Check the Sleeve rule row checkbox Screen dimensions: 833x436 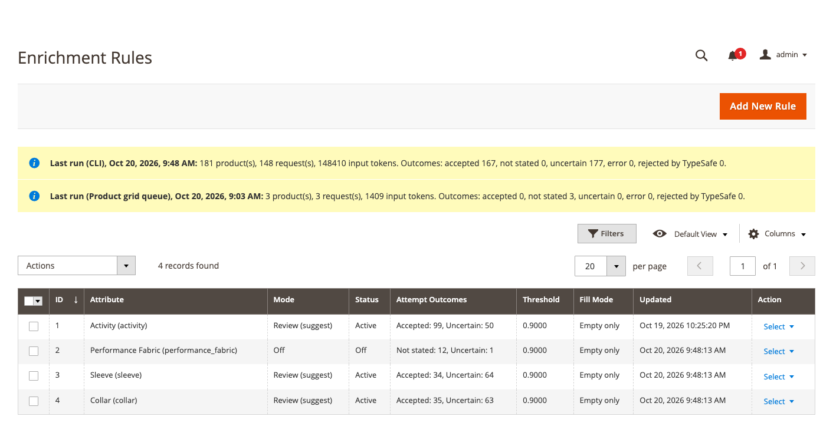tap(34, 376)
